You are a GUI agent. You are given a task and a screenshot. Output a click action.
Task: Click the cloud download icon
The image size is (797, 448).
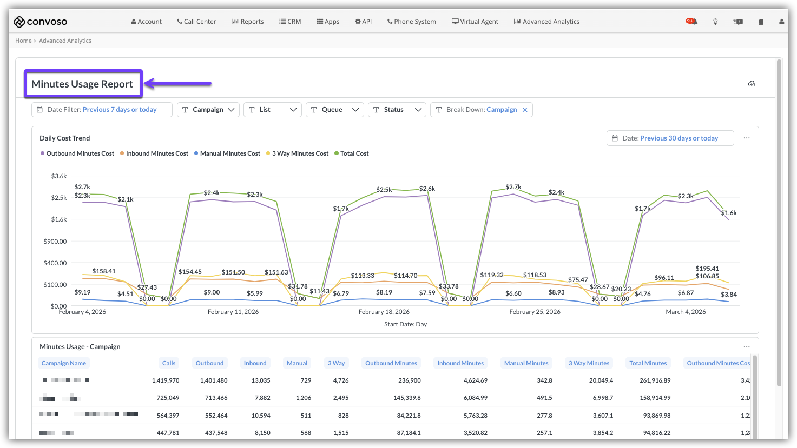point(752,83)
